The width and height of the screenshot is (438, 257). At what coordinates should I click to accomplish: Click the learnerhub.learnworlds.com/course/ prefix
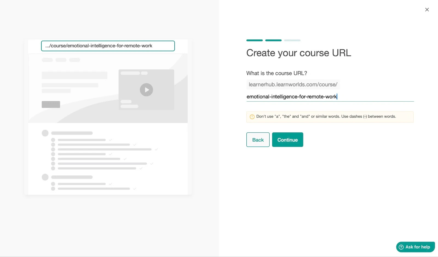coord(293,84)
